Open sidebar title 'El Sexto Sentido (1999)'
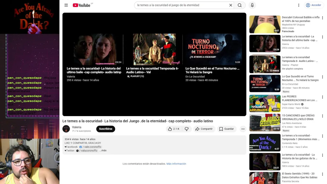327x184 pixels. (300, 176)
